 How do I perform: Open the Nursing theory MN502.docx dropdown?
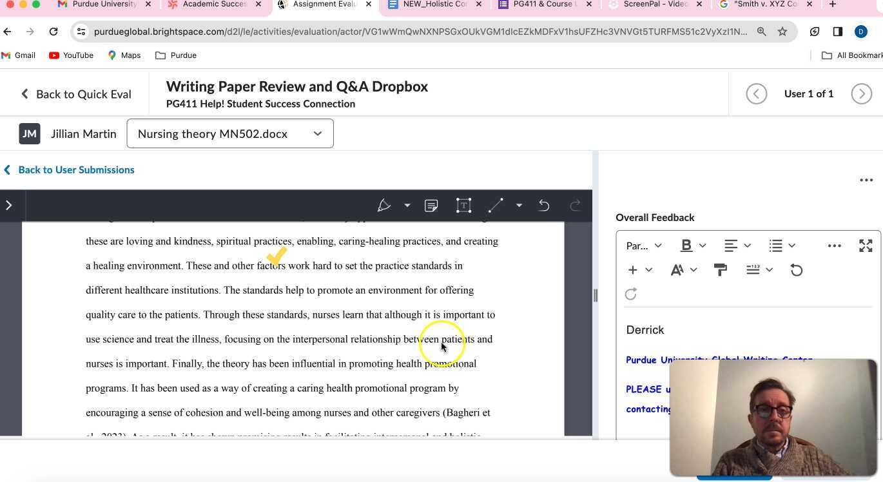(x=230, y=133)
